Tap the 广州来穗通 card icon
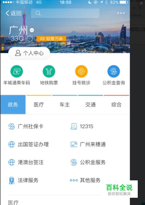This screenshot has height=205, width=145. [74, 144]
